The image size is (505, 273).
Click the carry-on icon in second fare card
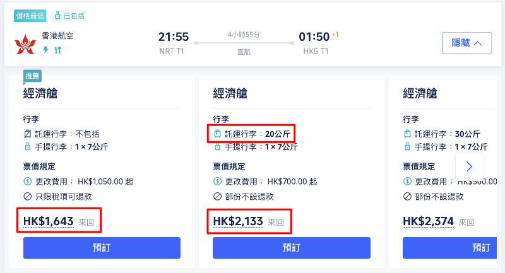217,147
